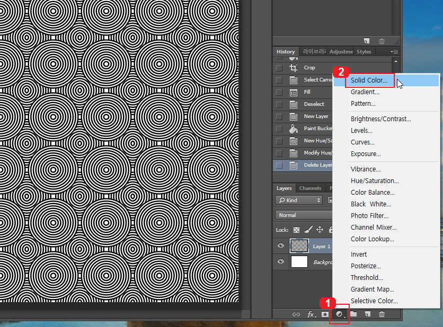Switch to History tab
This screenshot has width=443, height=327.
coord(286,52)
